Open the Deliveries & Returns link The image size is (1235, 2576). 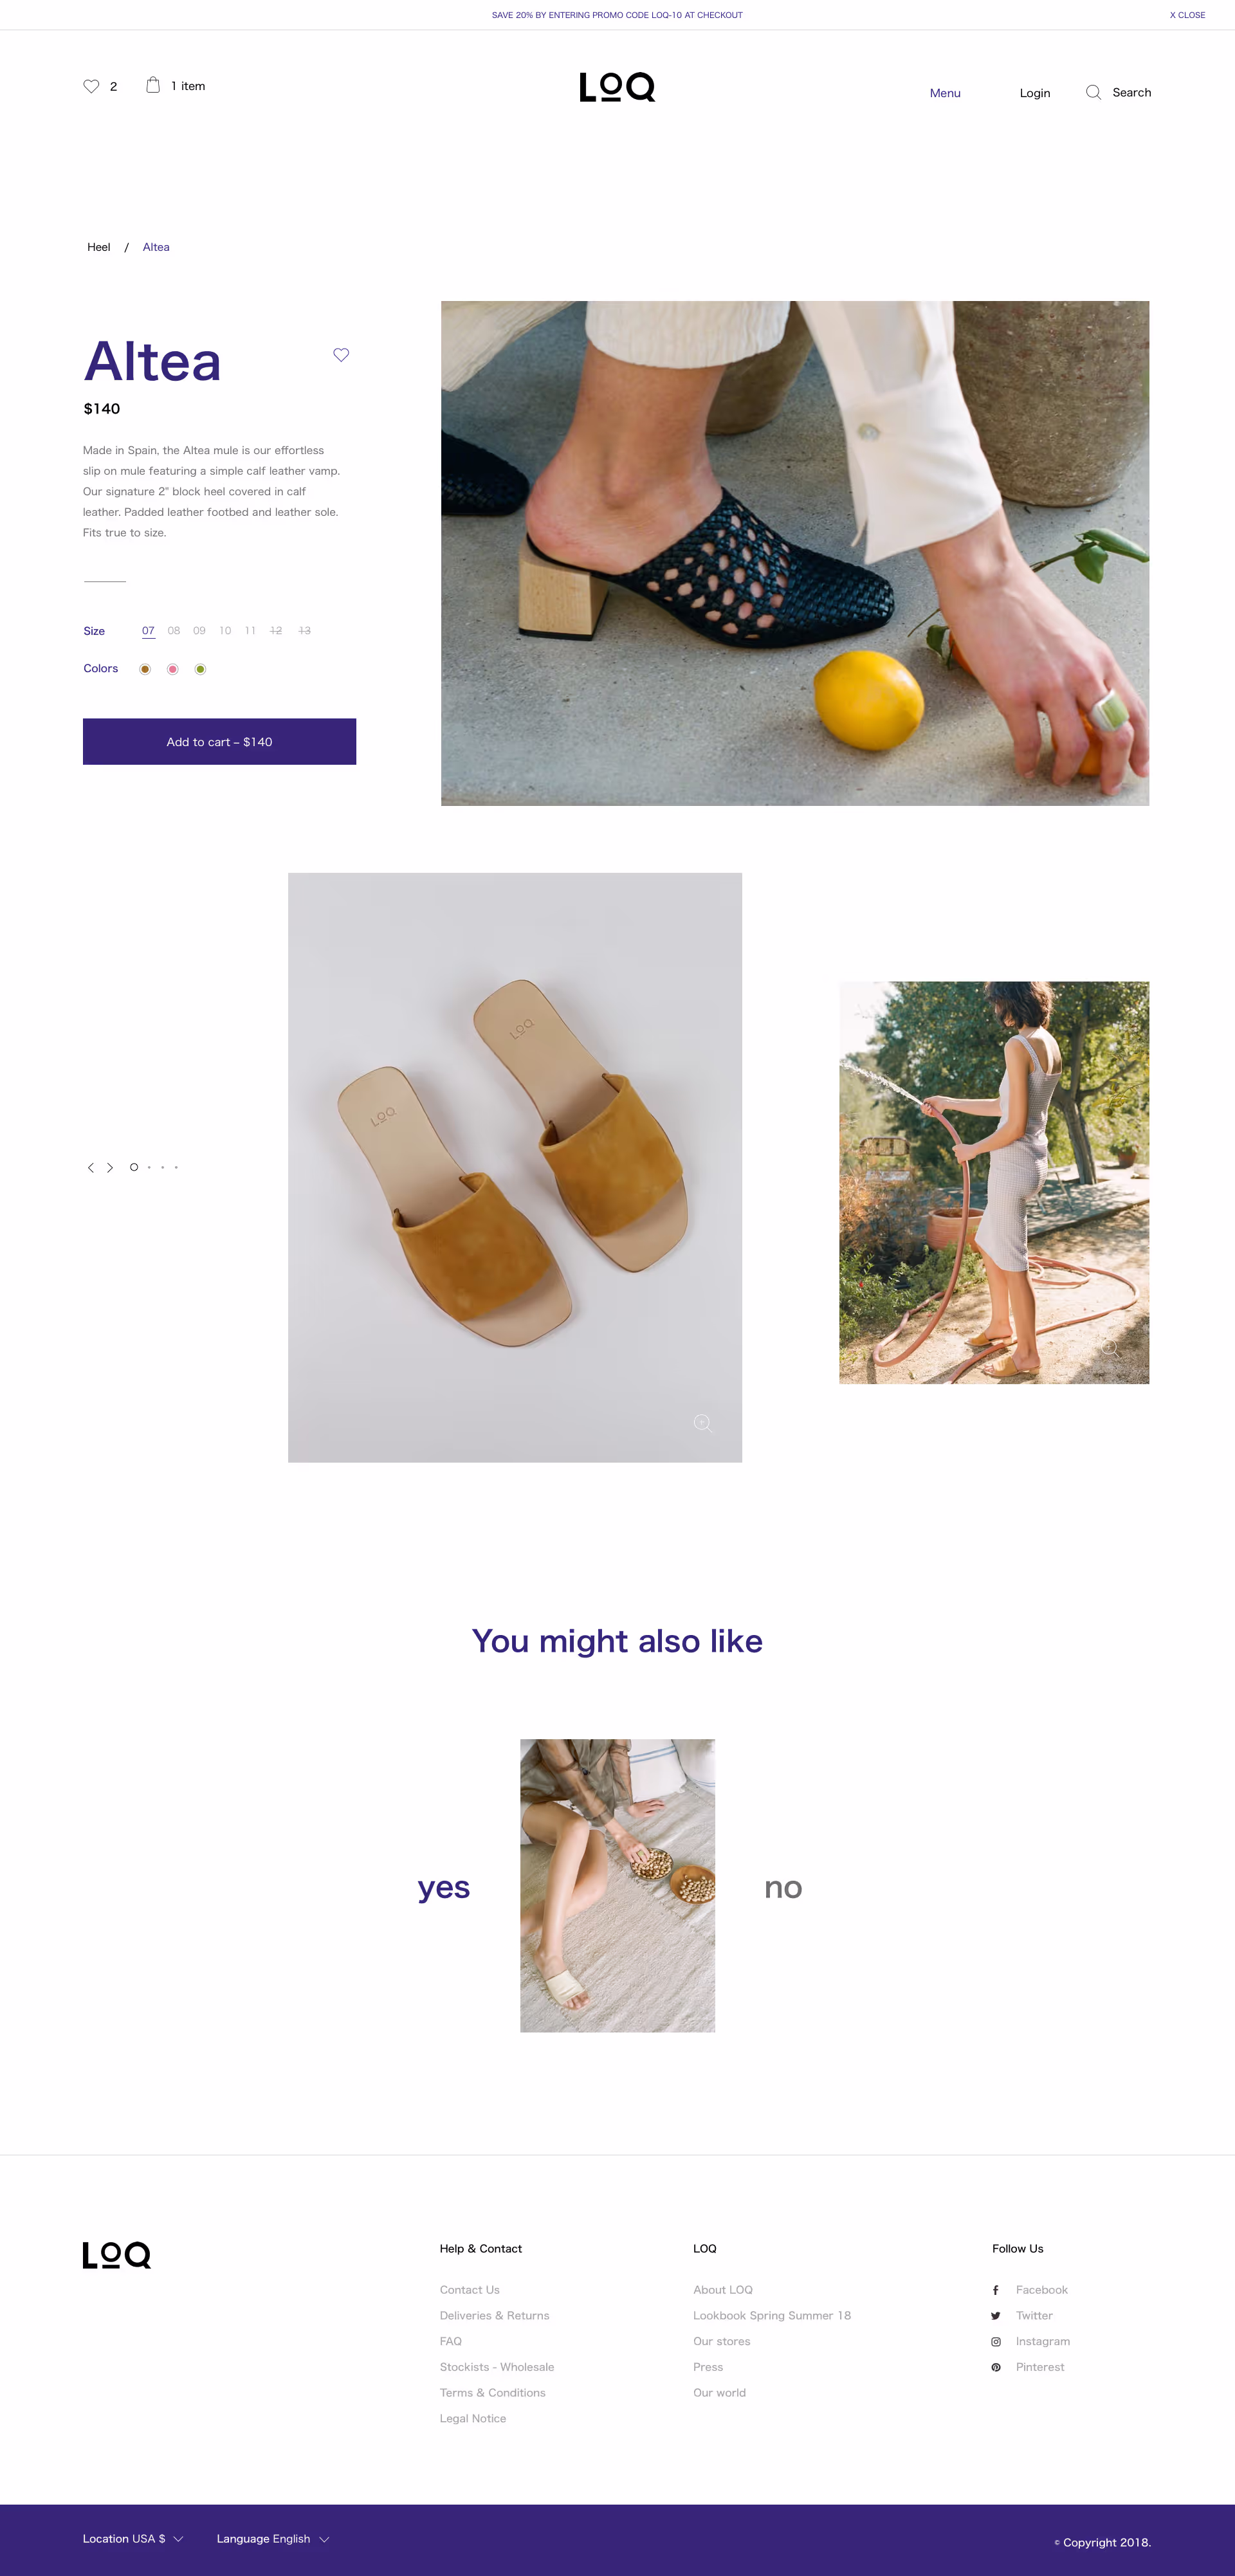[x=495, y=2315]
